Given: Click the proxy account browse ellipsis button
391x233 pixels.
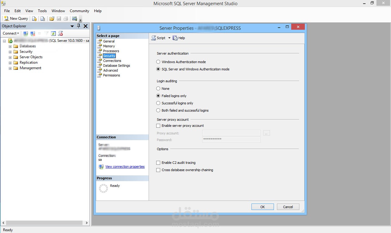Looking at the screenshot, I should pos(266,133).
